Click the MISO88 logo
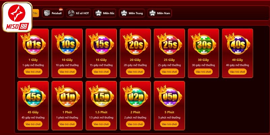The width and height of the screenshot is (270, 135). pos(17,17)
